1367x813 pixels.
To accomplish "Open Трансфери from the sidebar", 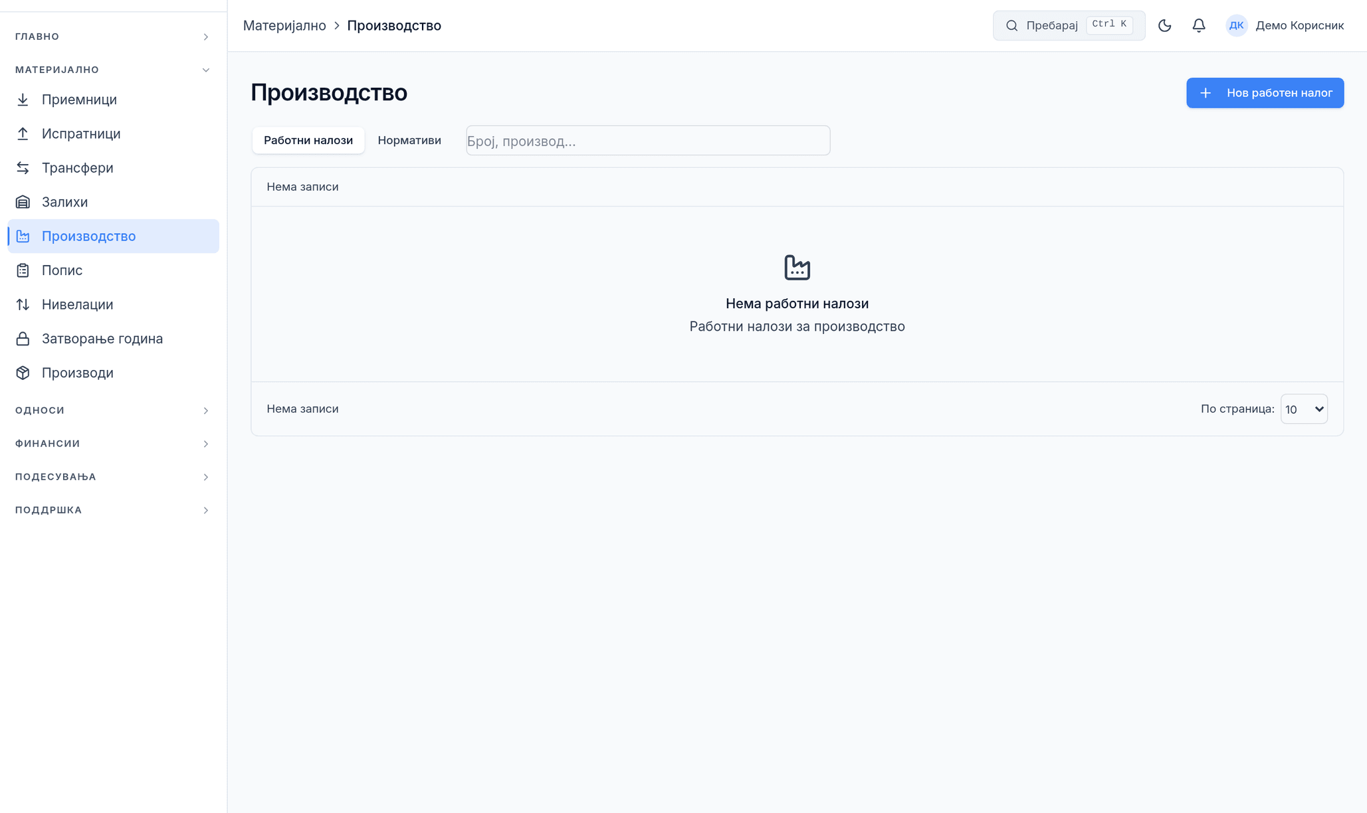I will 113,168.
